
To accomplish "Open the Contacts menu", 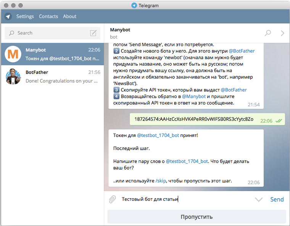I will coord(48,16).
